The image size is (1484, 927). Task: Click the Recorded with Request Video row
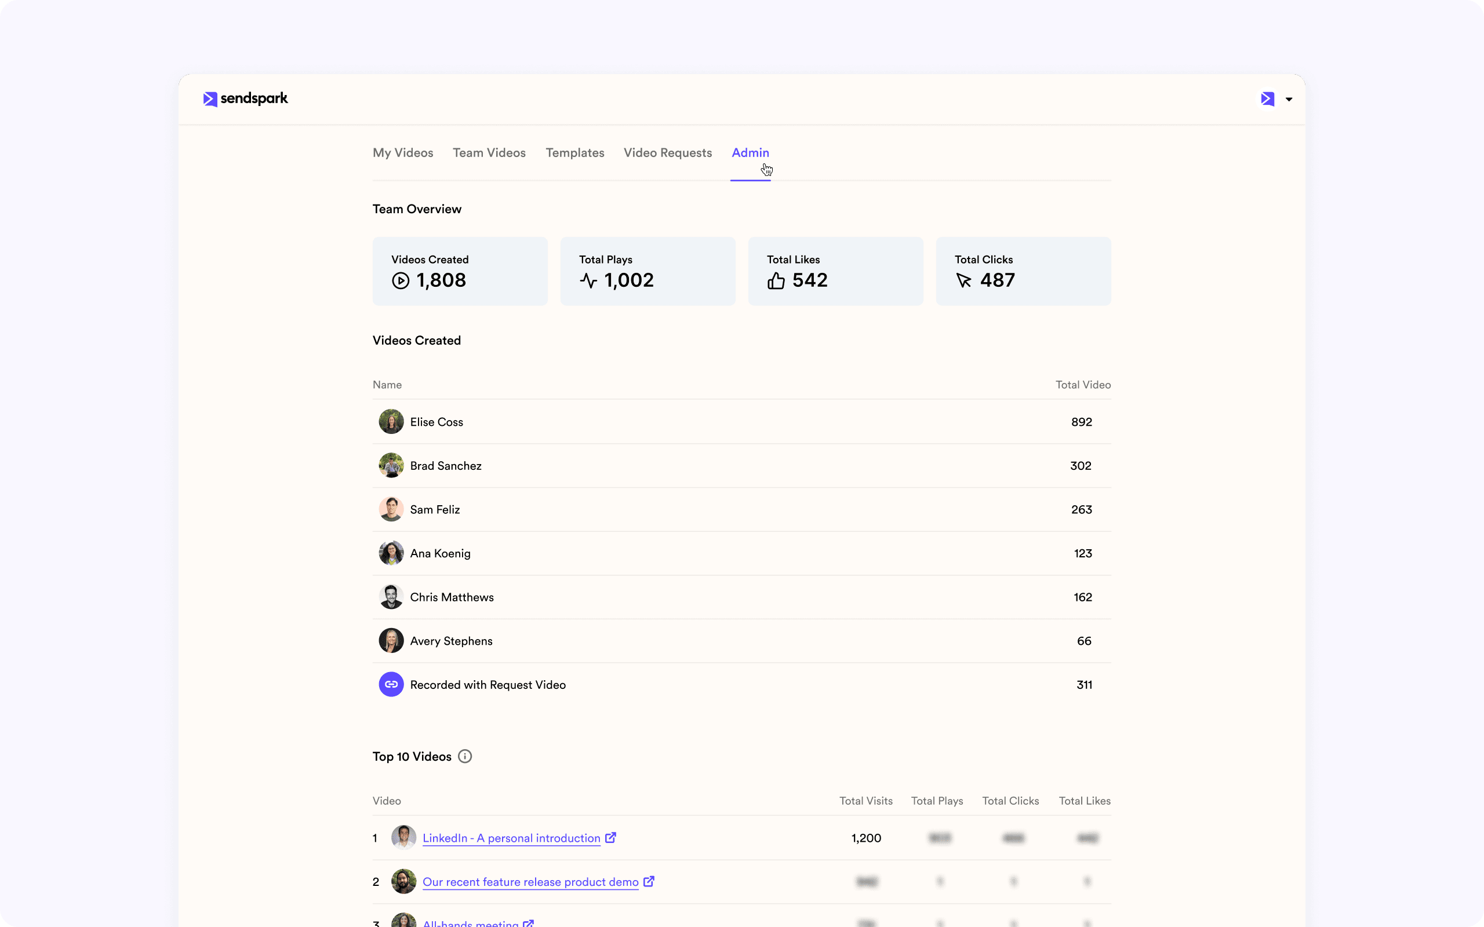point(741,685)
